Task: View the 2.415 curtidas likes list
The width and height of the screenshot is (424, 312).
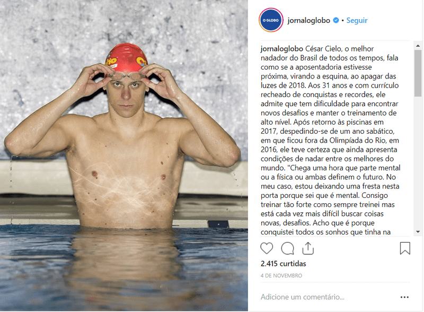Action: [x=283, y=264]
